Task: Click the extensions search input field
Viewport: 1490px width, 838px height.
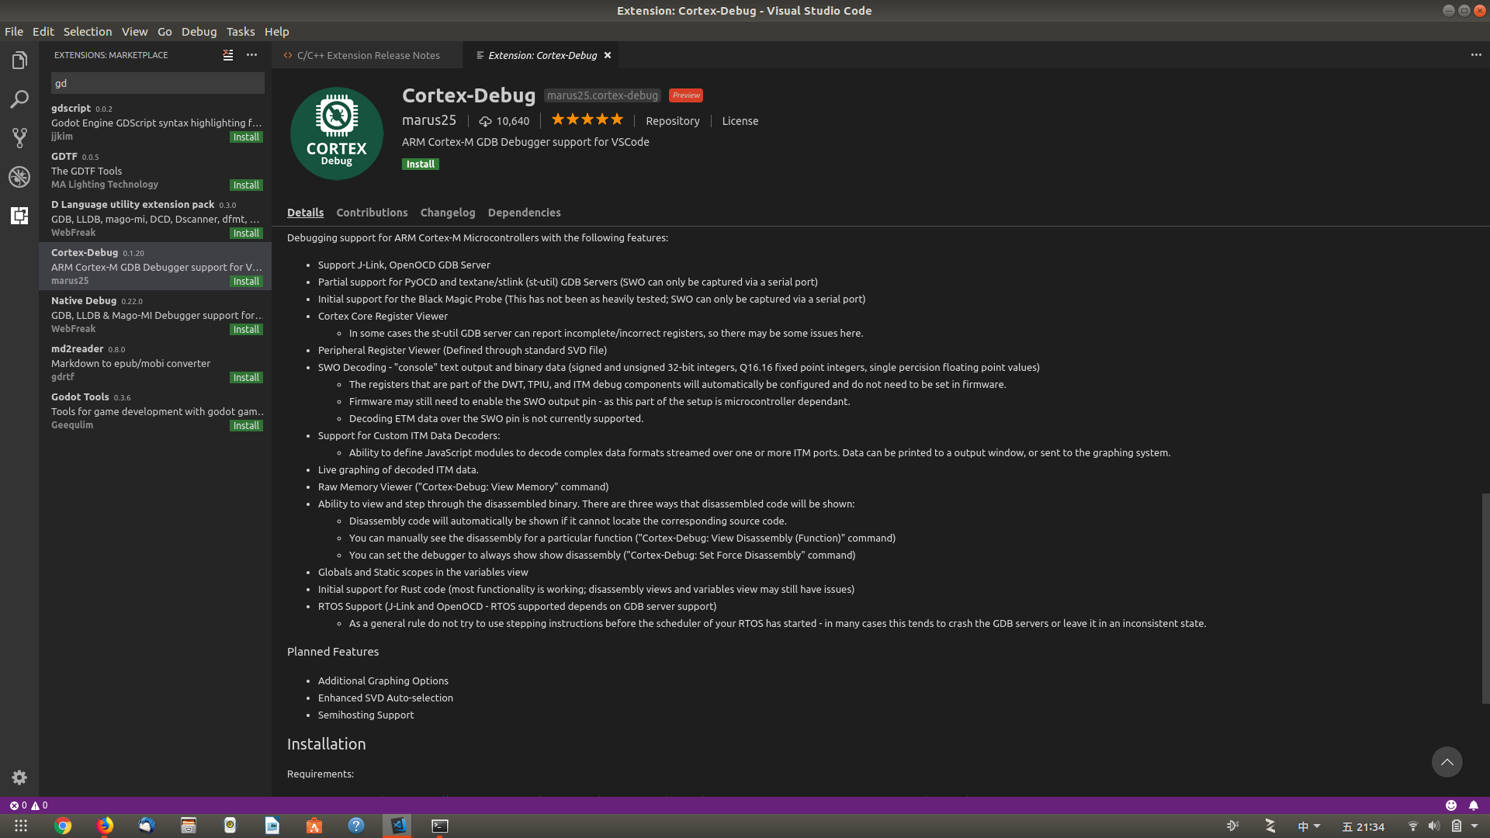Action: click(x=158, y=83)
